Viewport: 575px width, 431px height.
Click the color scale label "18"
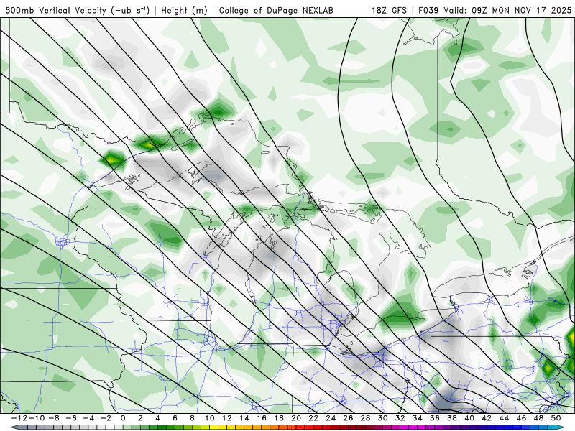tap(279, 418)
